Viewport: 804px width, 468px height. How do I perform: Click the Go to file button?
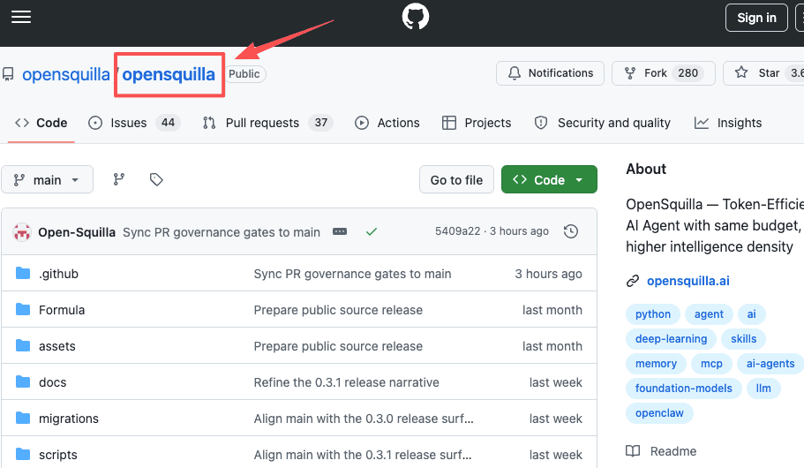tap(456, 179)
